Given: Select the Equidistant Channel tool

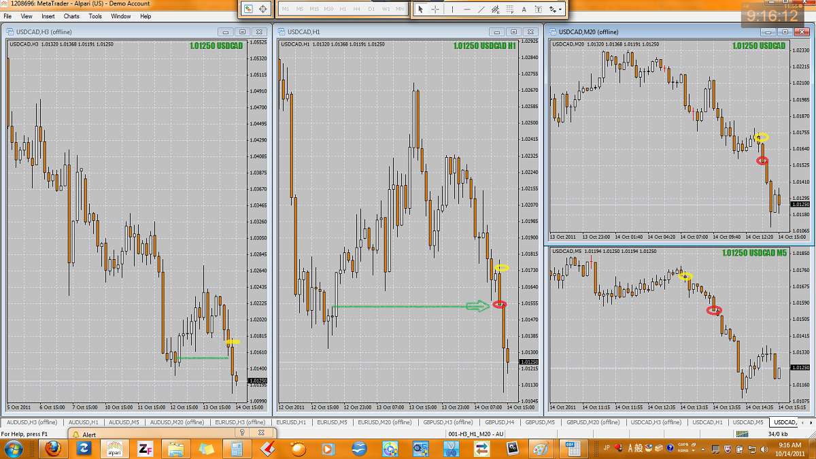Looking at the screenshot, I should point(494,9).
